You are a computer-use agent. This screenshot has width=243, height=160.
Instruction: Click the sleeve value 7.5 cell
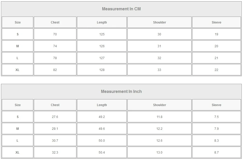216,117
